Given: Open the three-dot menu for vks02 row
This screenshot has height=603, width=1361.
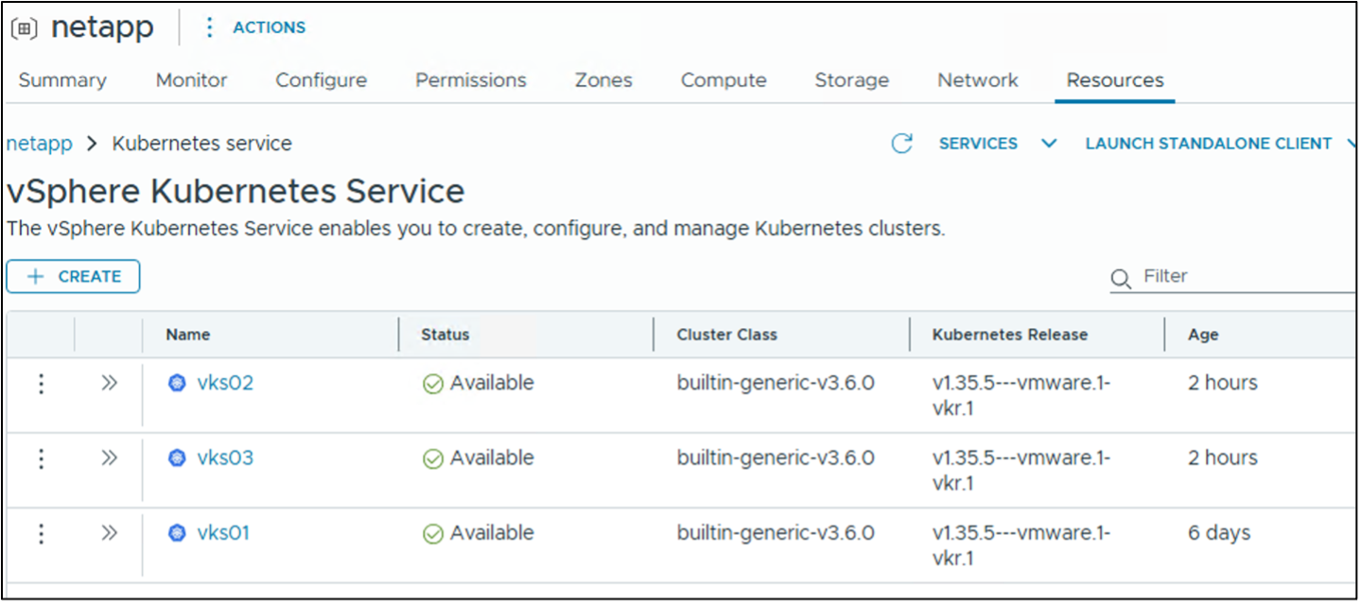Looking at the screenshot, I should click(41, 384).
